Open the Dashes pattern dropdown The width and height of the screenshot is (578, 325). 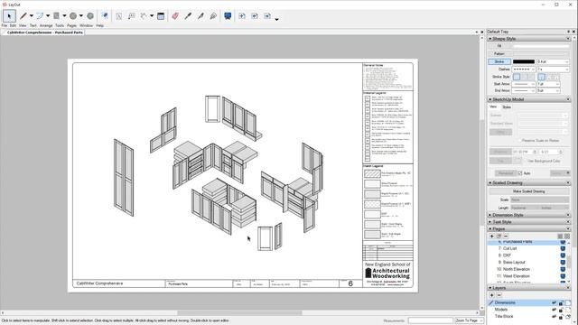[x=524, y=70]
